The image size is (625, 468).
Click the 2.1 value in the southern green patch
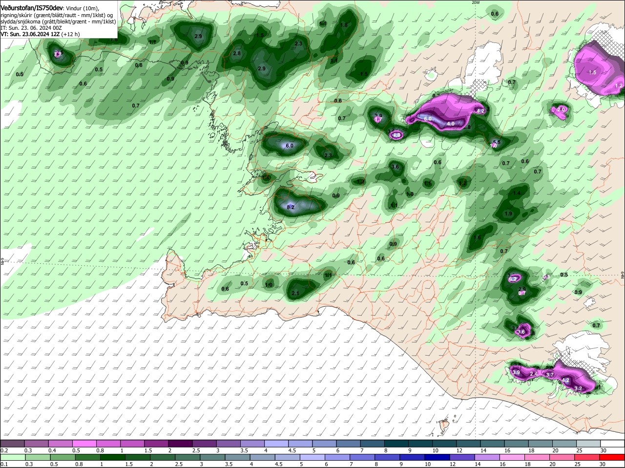coord(295,294)
